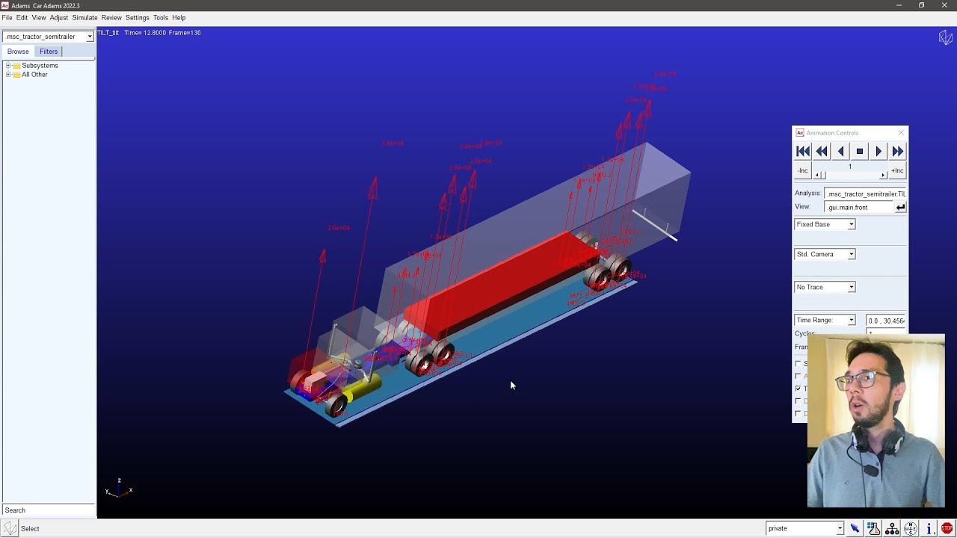This screenshot has width=957, height=538.
Task: Open the Help menu
Action: tap(179, 18)
